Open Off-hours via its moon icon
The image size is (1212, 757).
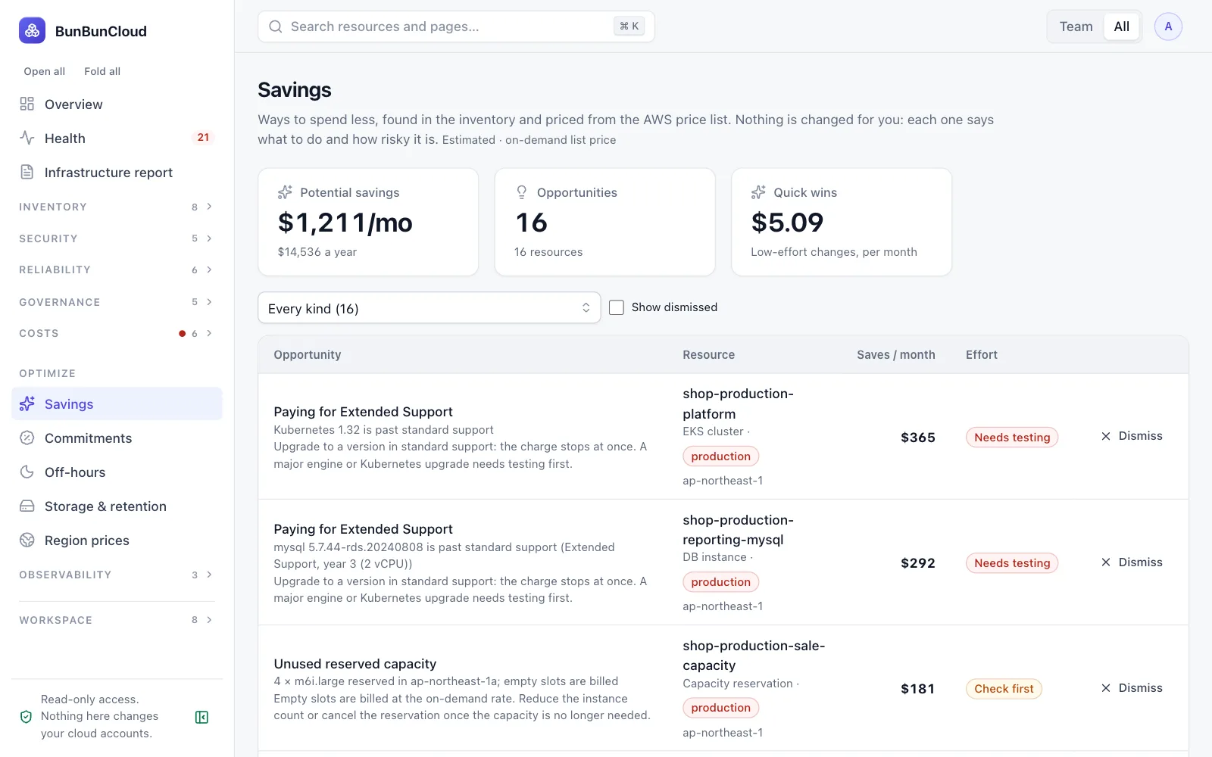[27, 472]
